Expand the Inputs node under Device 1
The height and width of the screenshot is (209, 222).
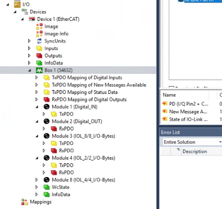point(29,48)
